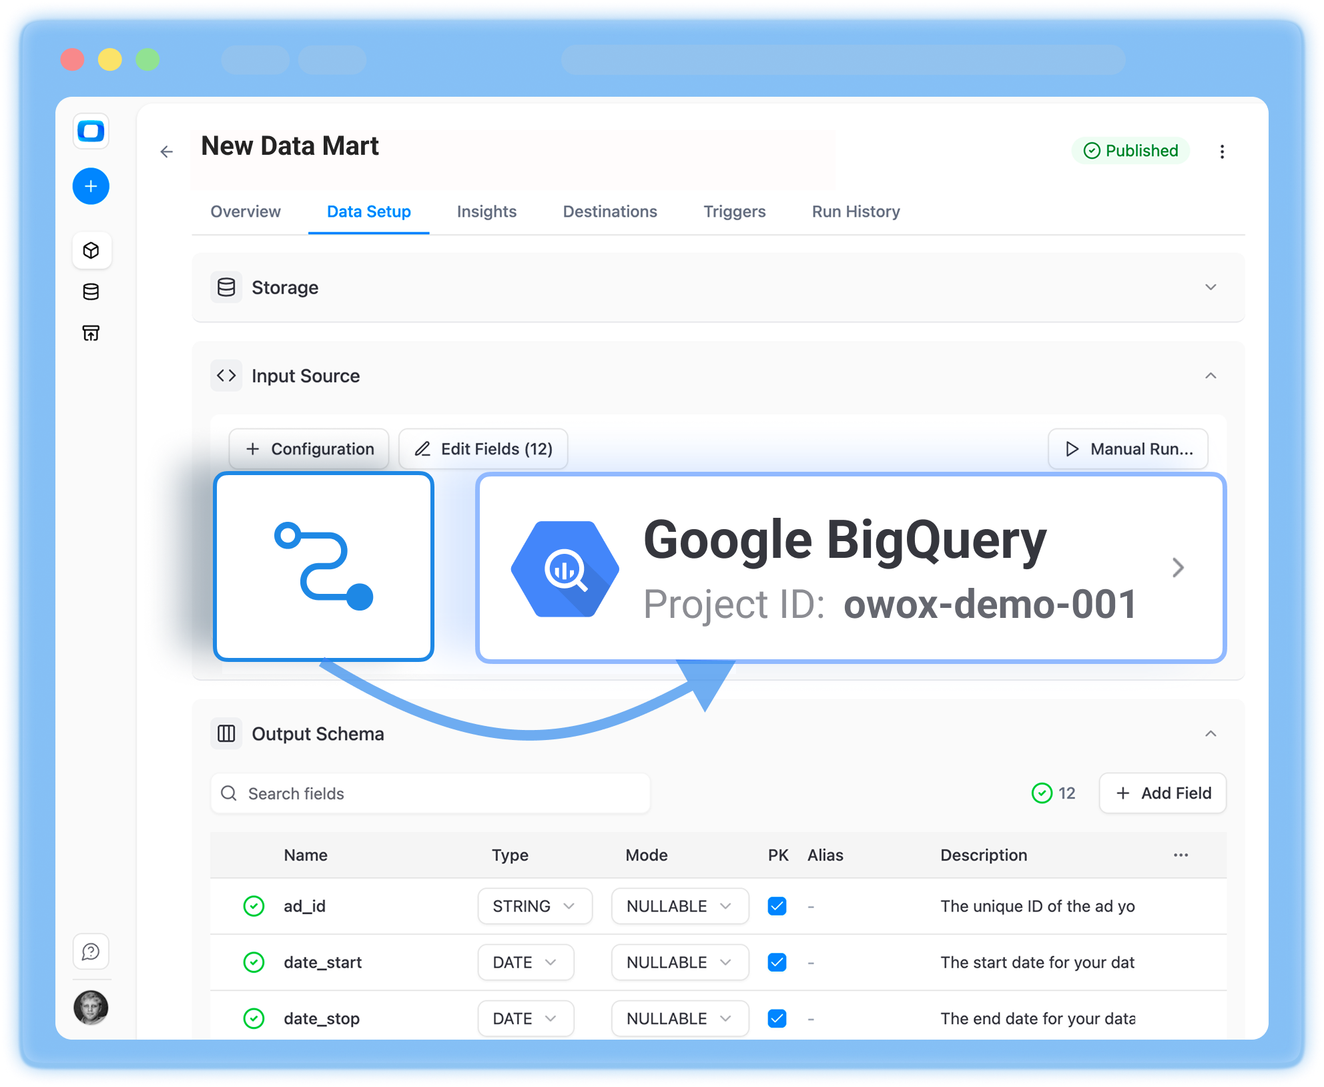
Task: Open the Mode dropdown for date_start
Action: point(679,962)
